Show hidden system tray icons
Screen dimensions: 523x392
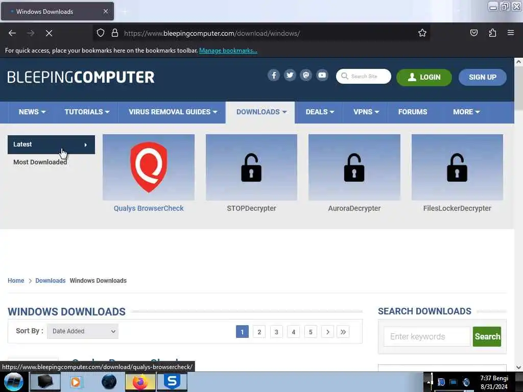429,382
